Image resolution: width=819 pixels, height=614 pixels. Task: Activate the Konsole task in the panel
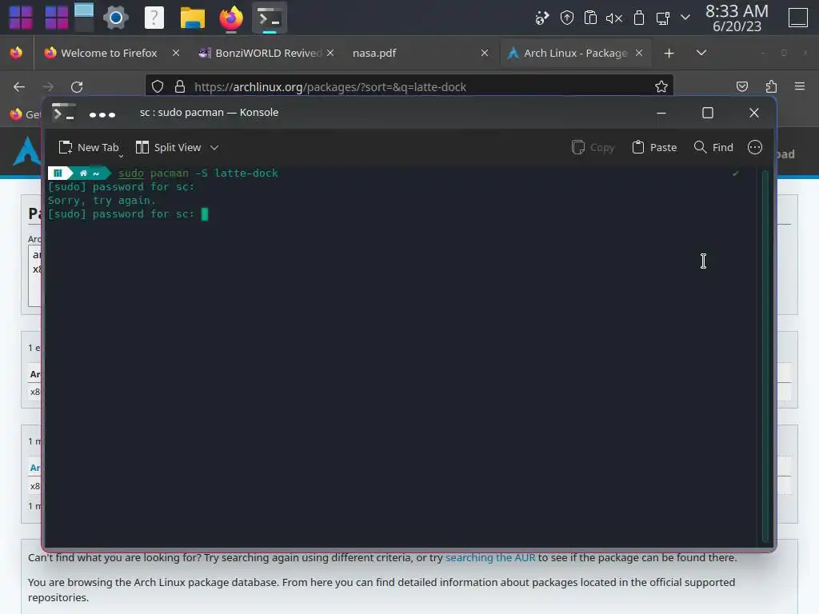[270, 18]
